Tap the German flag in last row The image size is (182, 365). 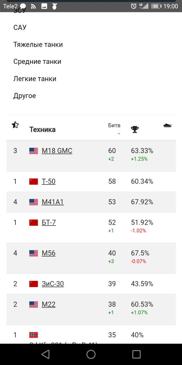tap(34, 335)
